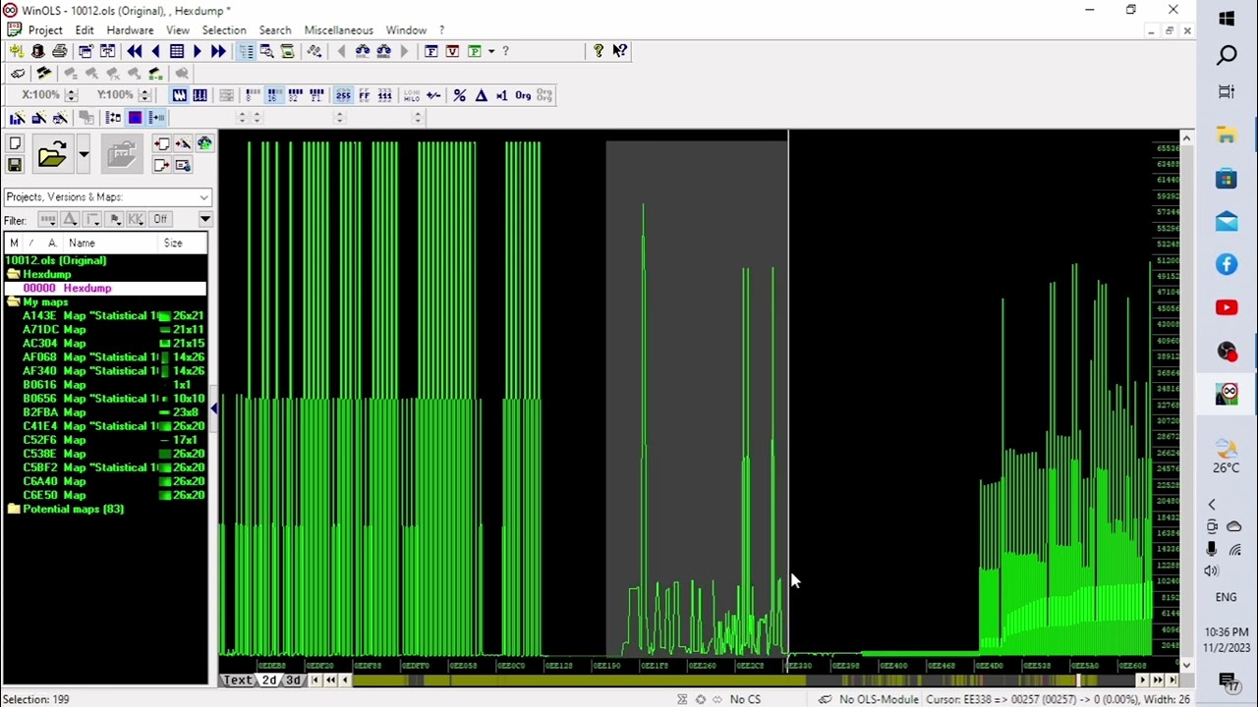This screenshot has height=707, width=1258.
Task: Toggle decimal 255 number format
Action: tap(343, 95)
